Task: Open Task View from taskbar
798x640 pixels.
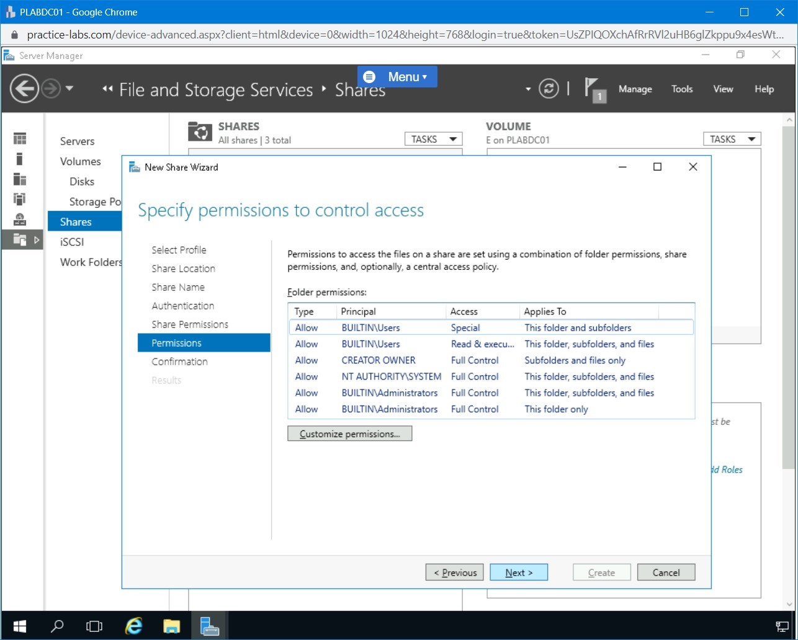Action: [94, 626]
